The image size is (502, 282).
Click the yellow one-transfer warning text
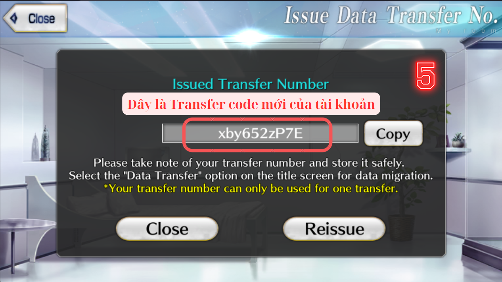251,188
